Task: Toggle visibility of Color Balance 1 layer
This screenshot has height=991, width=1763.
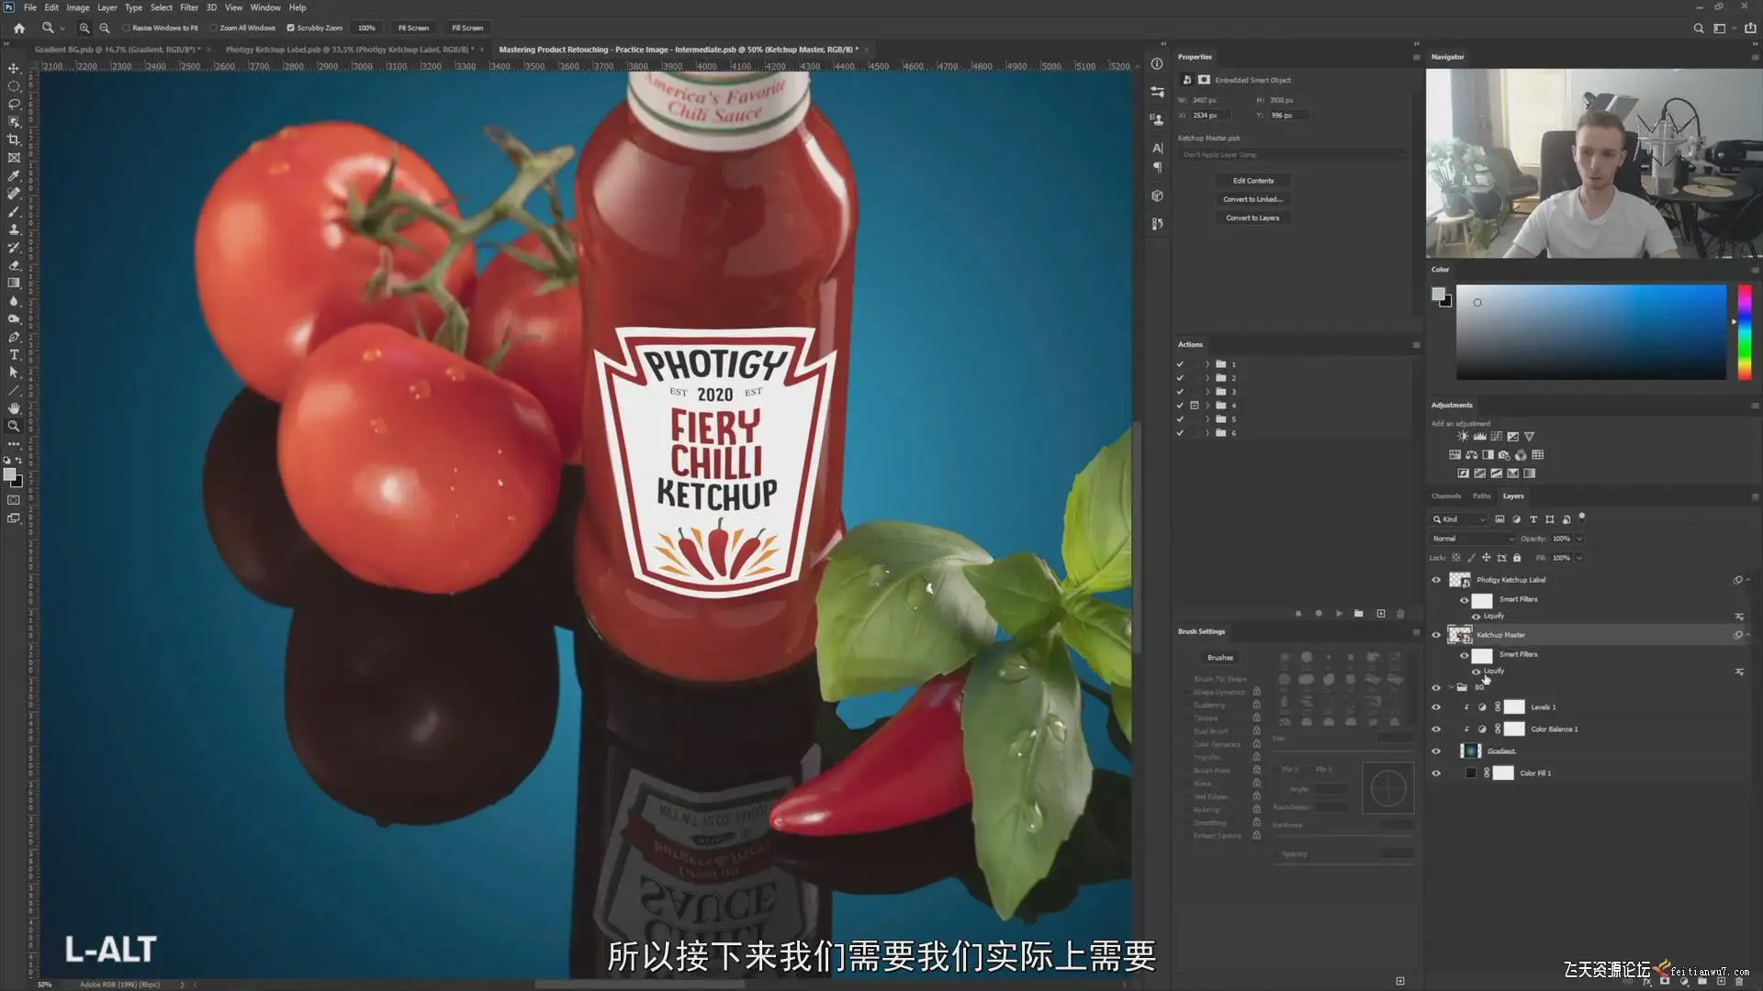Action: pos(1436,729)
